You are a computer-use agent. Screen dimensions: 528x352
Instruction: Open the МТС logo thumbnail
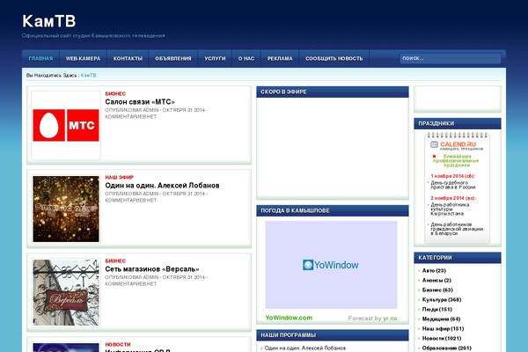tap(66, 125)
